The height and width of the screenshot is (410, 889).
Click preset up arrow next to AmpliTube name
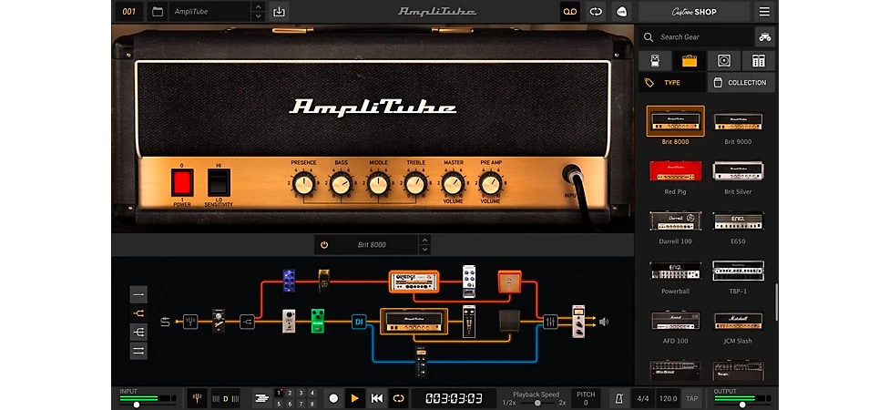(x=259, y=6)
